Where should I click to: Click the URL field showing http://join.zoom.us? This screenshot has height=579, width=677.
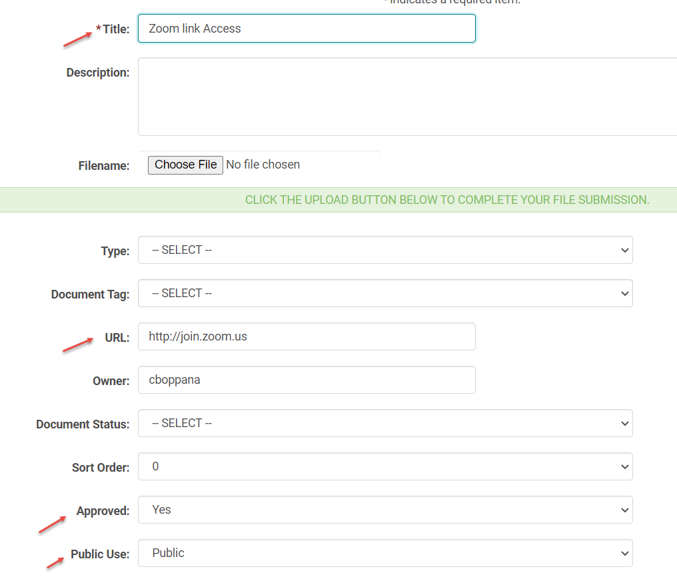coord(307,336)
